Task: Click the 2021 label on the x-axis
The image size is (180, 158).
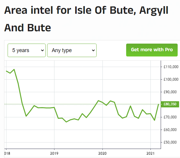Action: click(x=150, y=153)
